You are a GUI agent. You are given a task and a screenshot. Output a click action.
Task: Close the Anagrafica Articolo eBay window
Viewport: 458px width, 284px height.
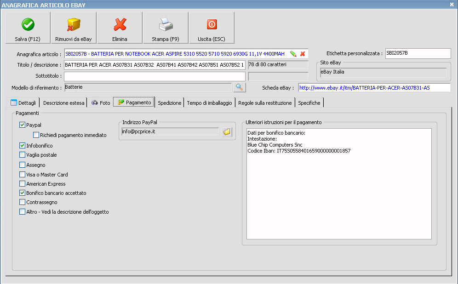pyautogui.click(x=452, y=5)
